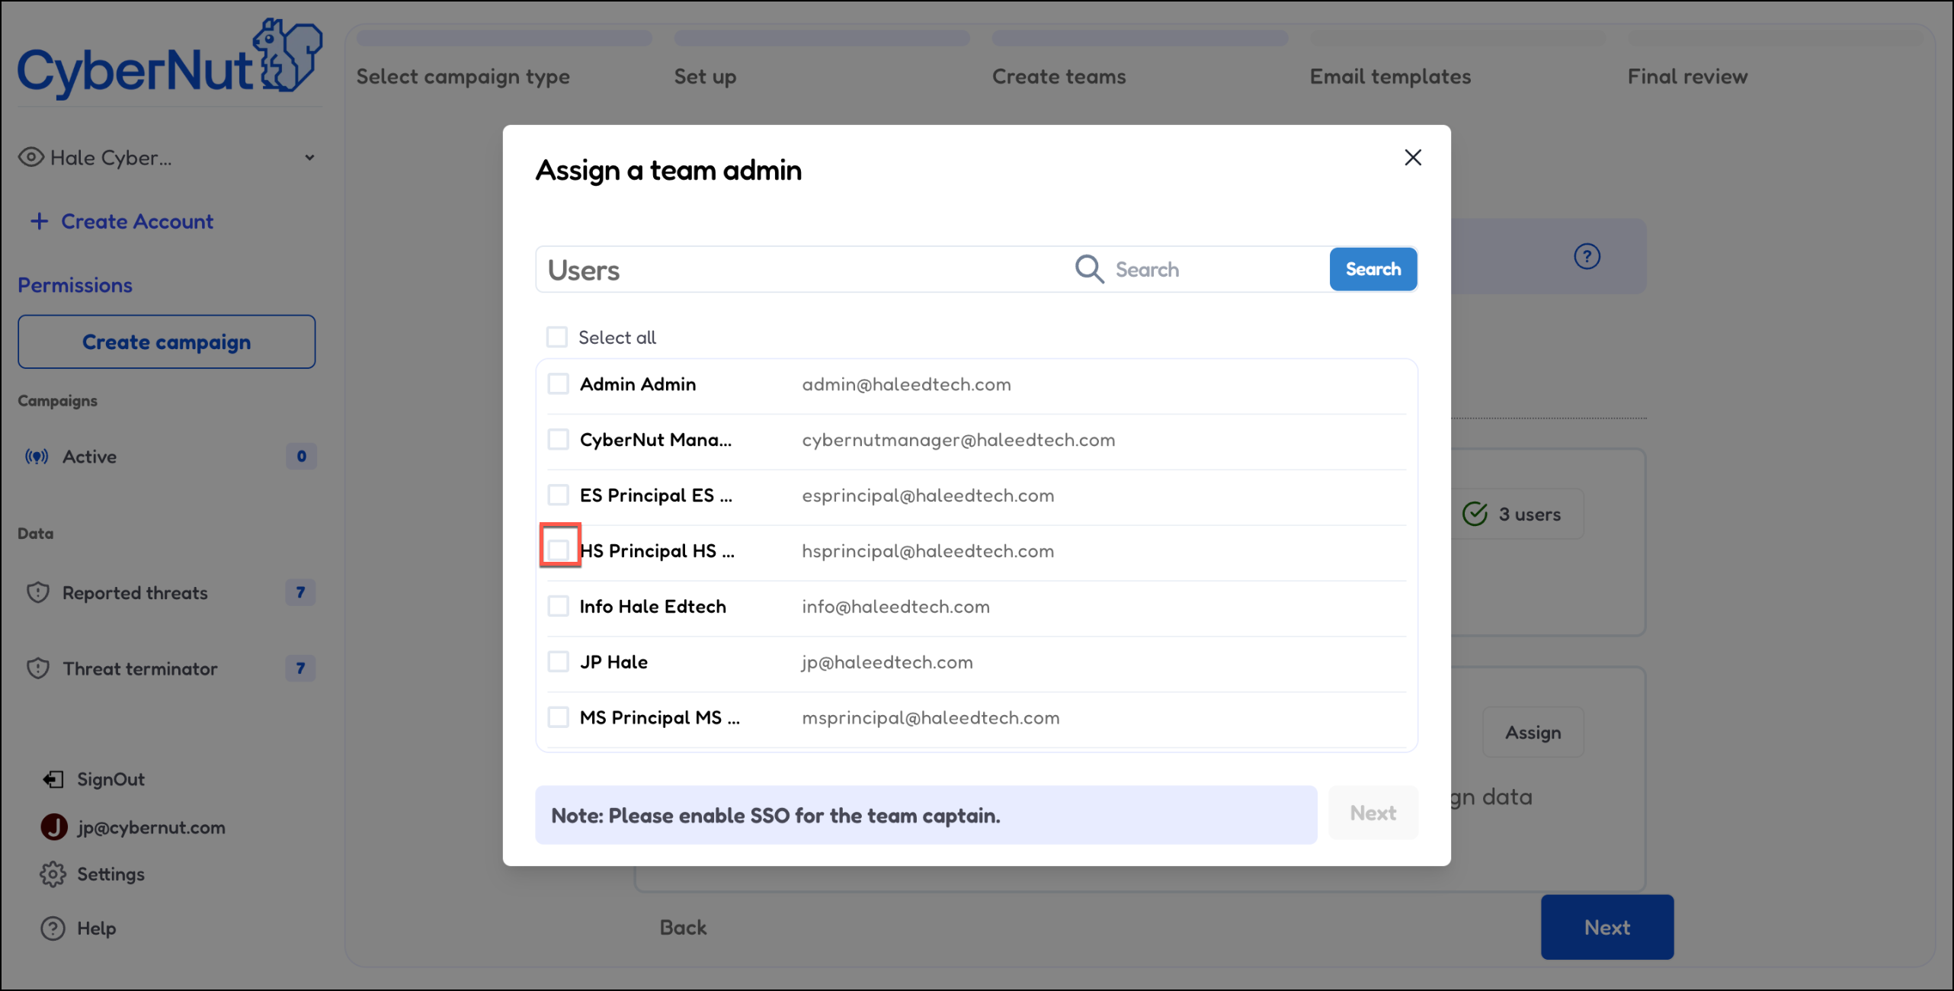Expand the Hale Cyber account dropdown
Screen dimensions: 1954x991
click(309, 158)
